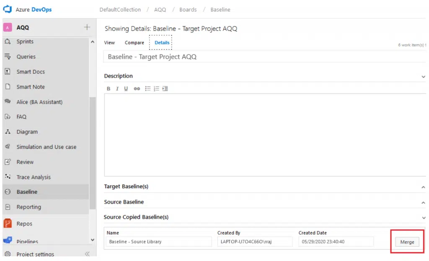The width and height of the screenshot is (429, 261).
Task: Click the Bold formatting icon
Action: [109, 89]
